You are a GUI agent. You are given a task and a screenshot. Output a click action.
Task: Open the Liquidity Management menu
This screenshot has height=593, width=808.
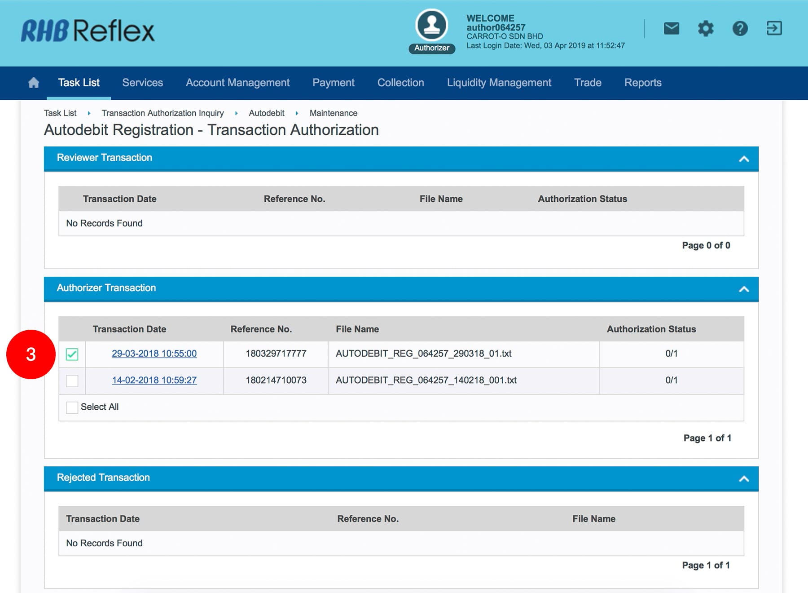[499, 83]
